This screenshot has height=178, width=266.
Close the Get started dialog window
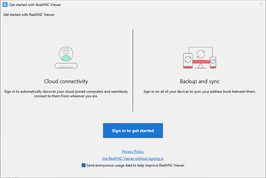pyautogui.click(x=261, y=5)
